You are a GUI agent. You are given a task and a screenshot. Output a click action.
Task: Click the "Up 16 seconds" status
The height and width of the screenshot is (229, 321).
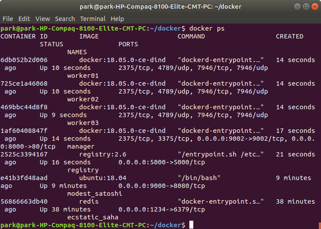[x=65, y=162]
